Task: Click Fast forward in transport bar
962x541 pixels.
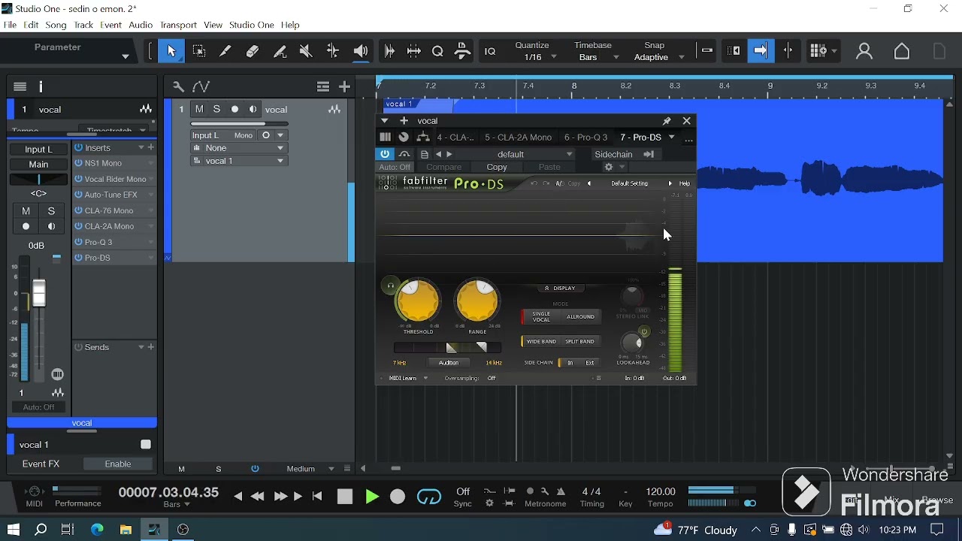Action: tap(281, 497)
